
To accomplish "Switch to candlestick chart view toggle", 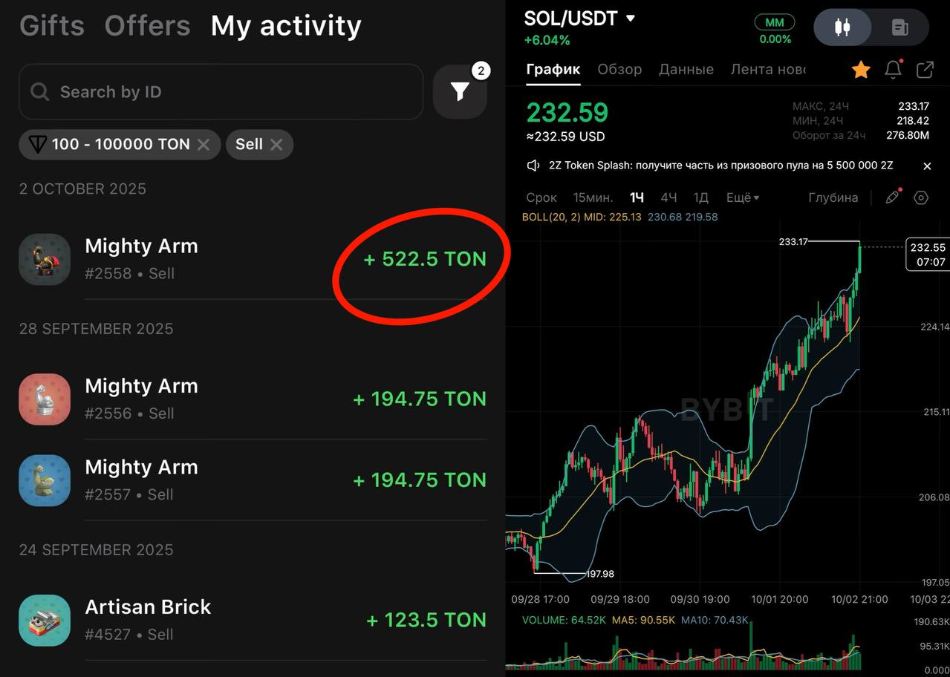I will click(x=842, y=27).
